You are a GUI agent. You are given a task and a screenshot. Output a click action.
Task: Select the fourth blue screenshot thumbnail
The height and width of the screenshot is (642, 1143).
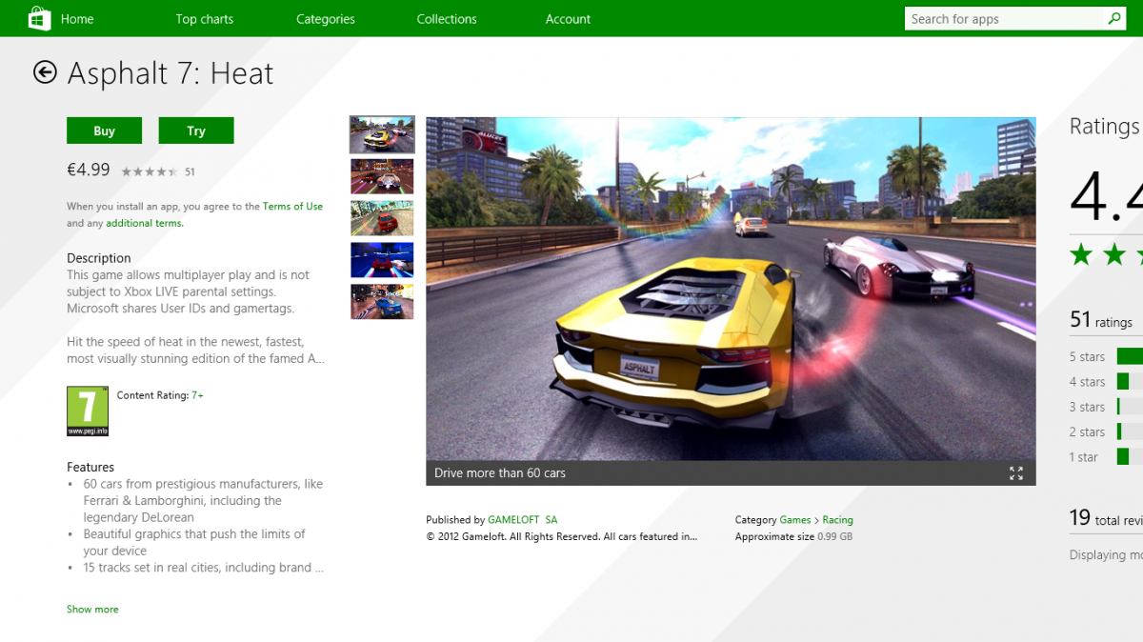pyautogui.click(x=382, y=260)
